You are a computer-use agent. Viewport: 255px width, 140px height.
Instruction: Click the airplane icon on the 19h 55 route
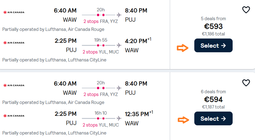pyautogui.click(x=119, y=45)
